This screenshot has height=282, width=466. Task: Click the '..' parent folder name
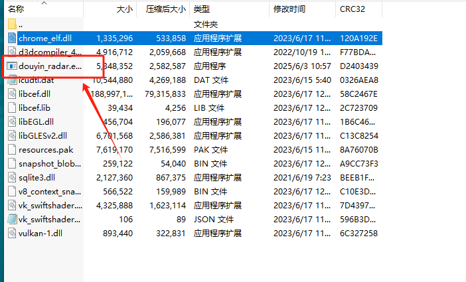click(x=21, y=25)
